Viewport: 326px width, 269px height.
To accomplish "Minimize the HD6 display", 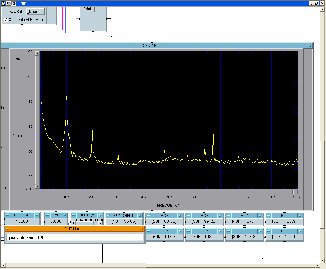I will click(148, 231).
